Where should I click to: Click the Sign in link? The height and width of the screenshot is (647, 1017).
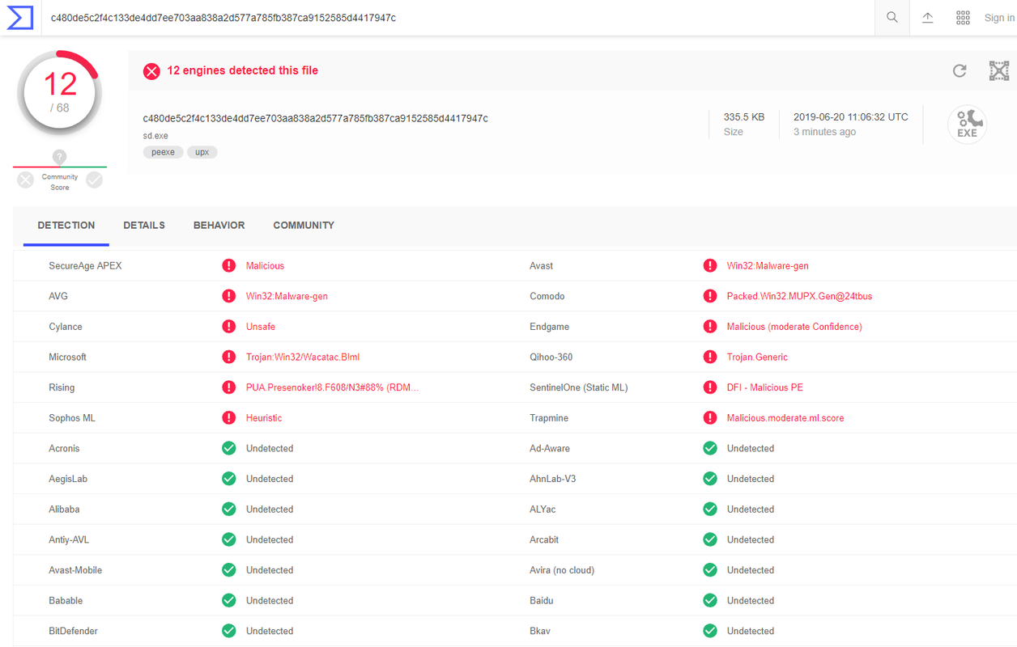[x=999, y=18]
